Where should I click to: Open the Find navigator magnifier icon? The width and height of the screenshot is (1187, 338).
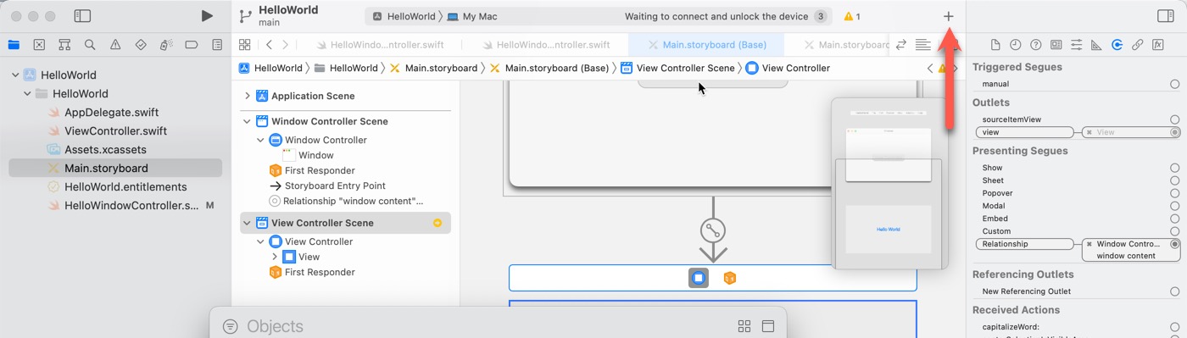click(90, 45)
